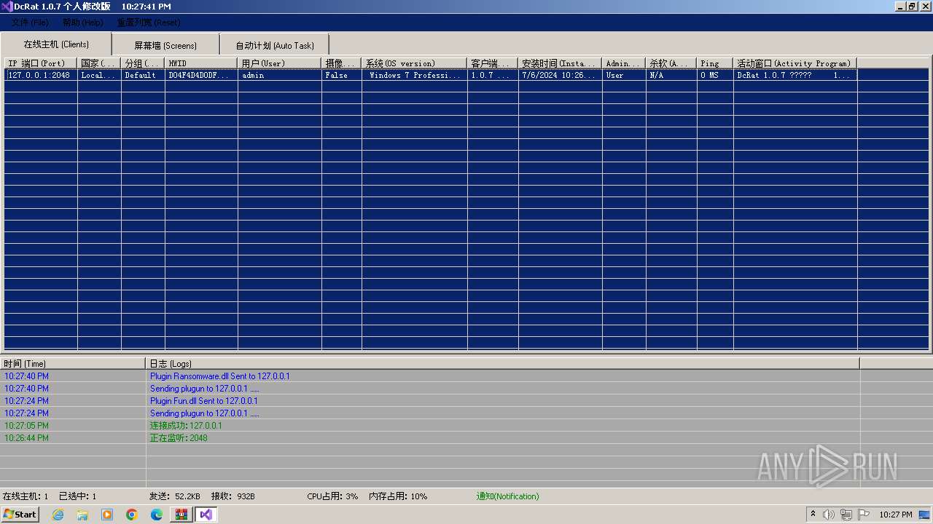Restore down the DcRat window
Viewport: 933px width, 524px height.
pos(912,7)
